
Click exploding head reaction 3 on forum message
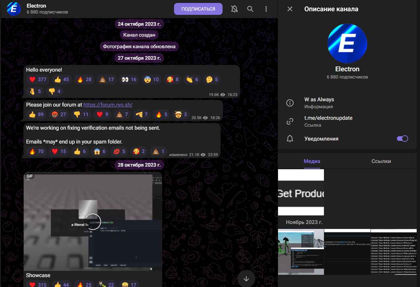tap(181, 114)
